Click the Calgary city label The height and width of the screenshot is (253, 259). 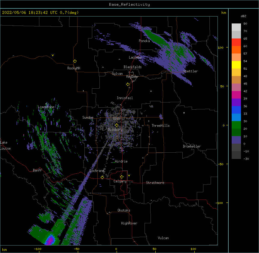click(120, 181)
